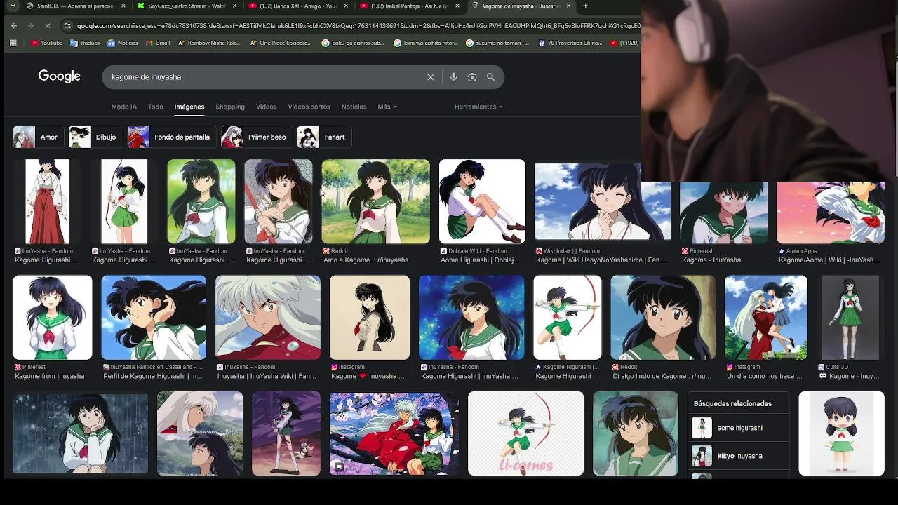Open a new browser tab

click(585, 6)
